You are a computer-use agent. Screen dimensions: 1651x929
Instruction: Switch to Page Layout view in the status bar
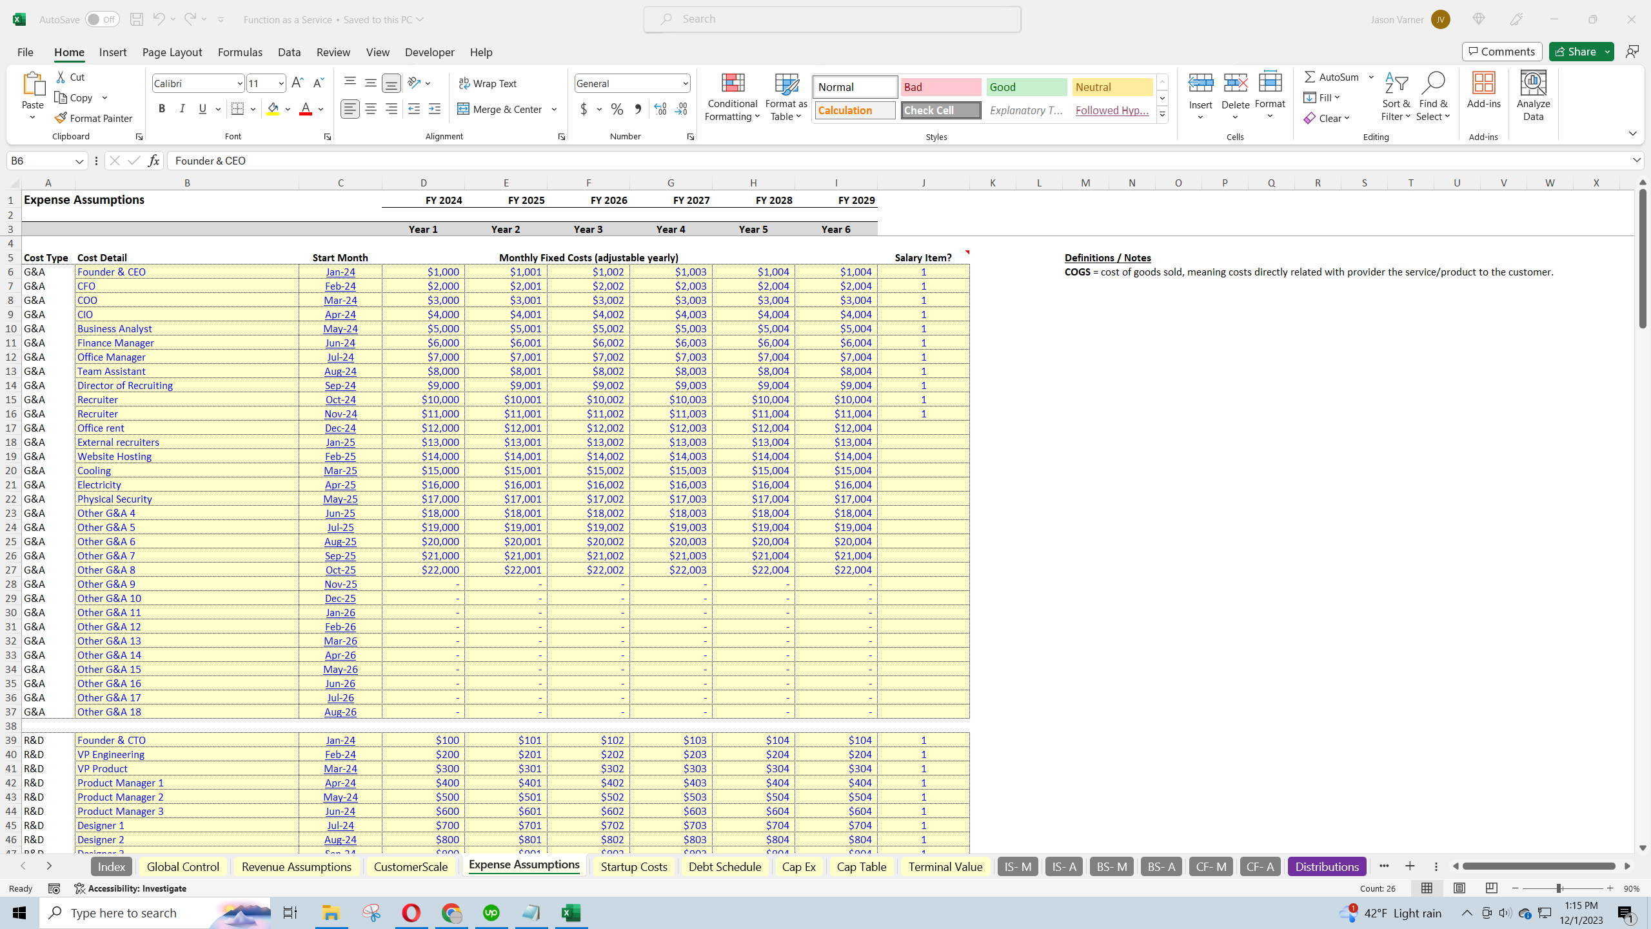click(x=1459, y=888)
